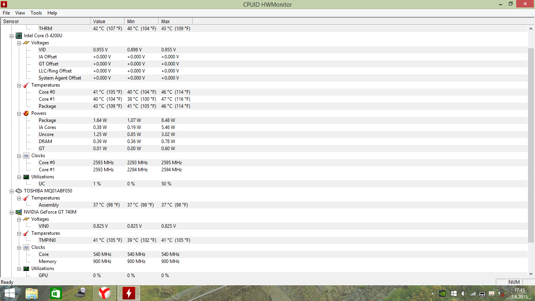Click the network signal bars tray icon
Screen dimensions: 535x301
(x=473, y=293)
